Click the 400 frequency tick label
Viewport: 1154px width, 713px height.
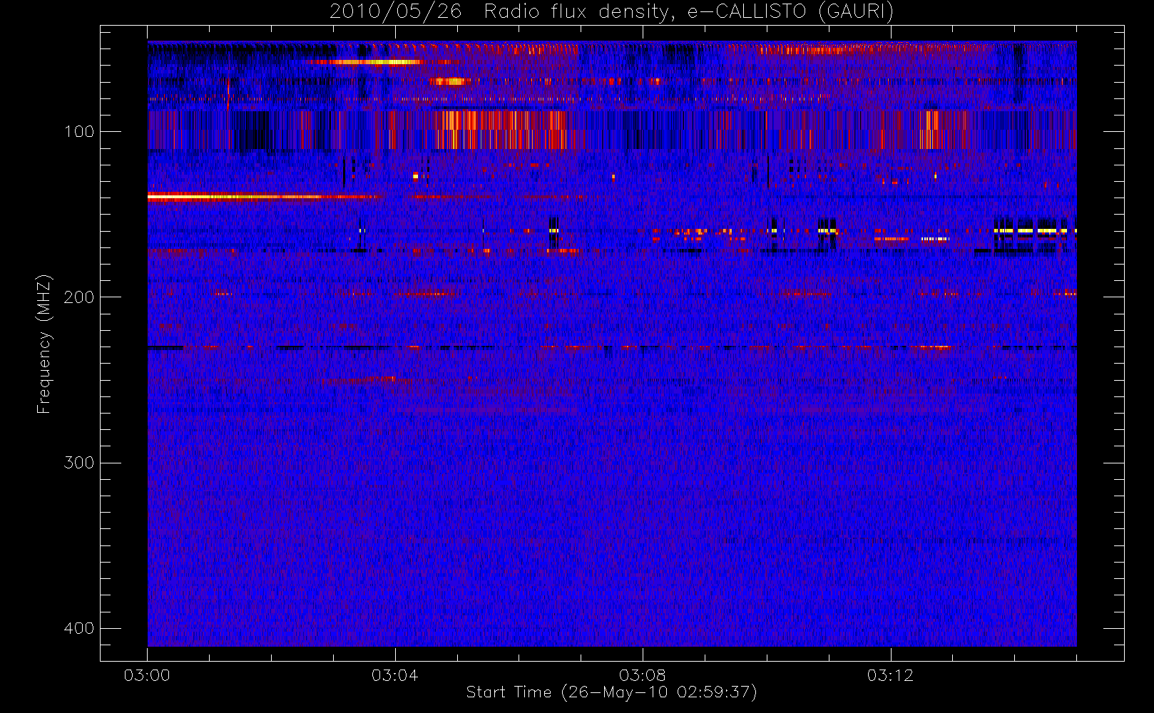(x=78, y=628)
